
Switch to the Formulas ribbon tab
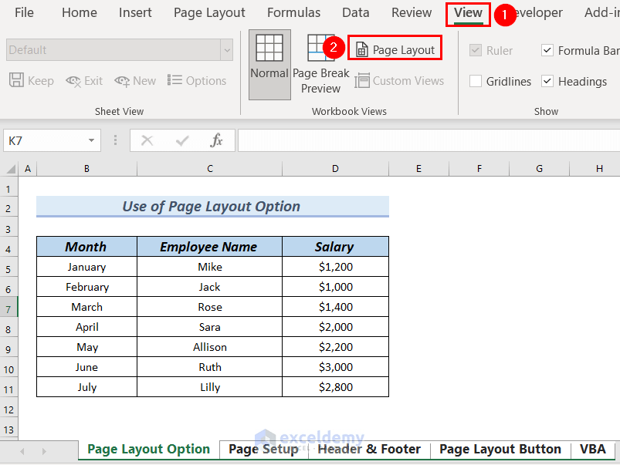(293, 12)
